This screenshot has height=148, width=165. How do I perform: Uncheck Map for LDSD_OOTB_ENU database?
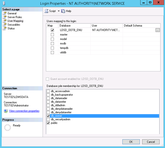(52, 30)
